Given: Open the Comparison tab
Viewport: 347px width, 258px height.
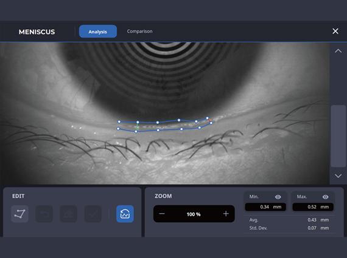Looking at the screenshot, I should click(x=139, y=32).
